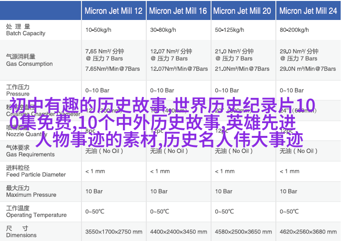
Task: Click the 7.65Nm³/Min@7Bars gas consumption value
Action: coord(112,69)
